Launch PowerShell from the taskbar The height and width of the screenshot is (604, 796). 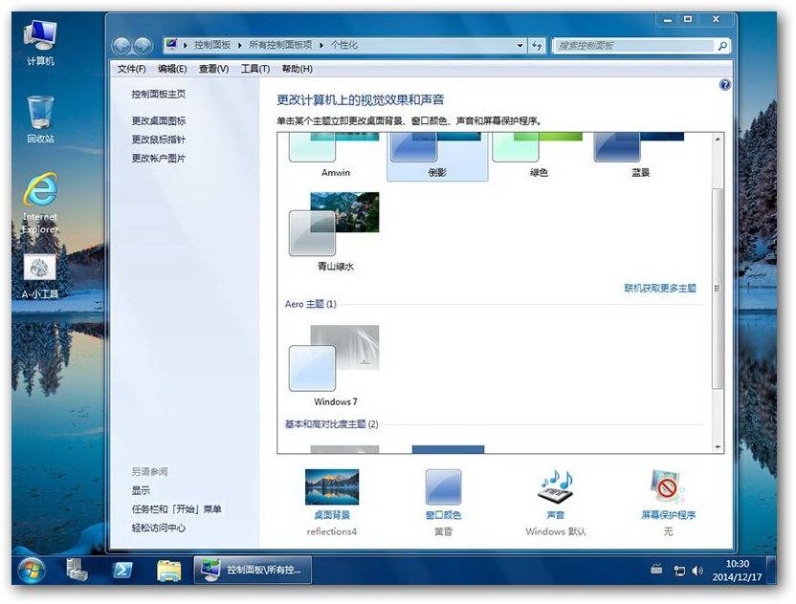point(122,570)
